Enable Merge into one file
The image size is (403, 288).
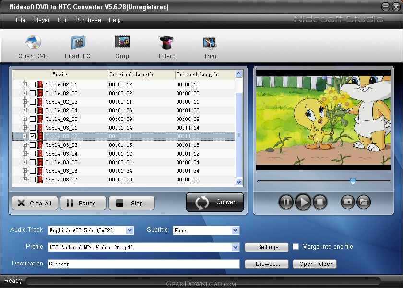point(296,247)
